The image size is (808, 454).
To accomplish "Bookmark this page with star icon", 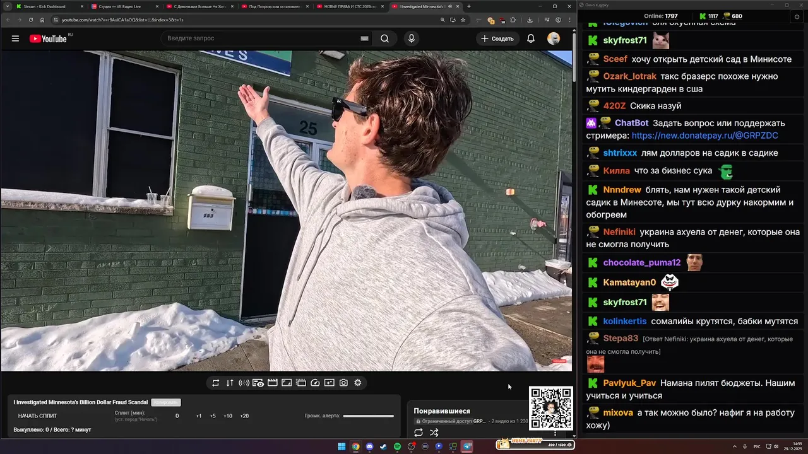I will click(463, 20).
